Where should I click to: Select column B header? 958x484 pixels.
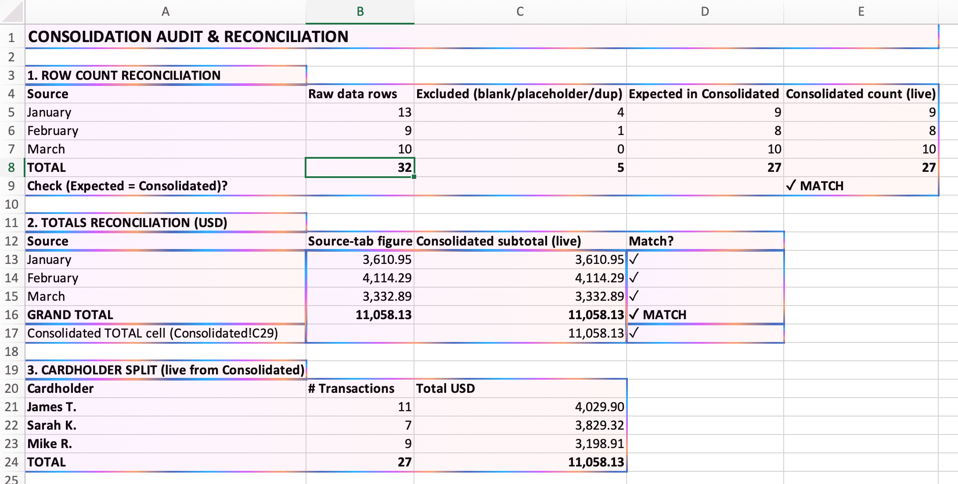pyautogui.click(x=360, y=11)
